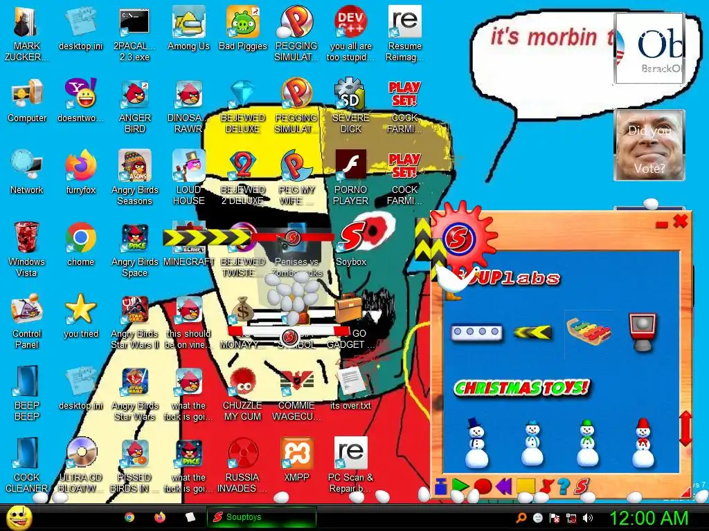Image resolution: width=709 pixels, height=531 pixels.
Task: Open Angry Birds Star Wars II icon
Action: pos(135,322)
